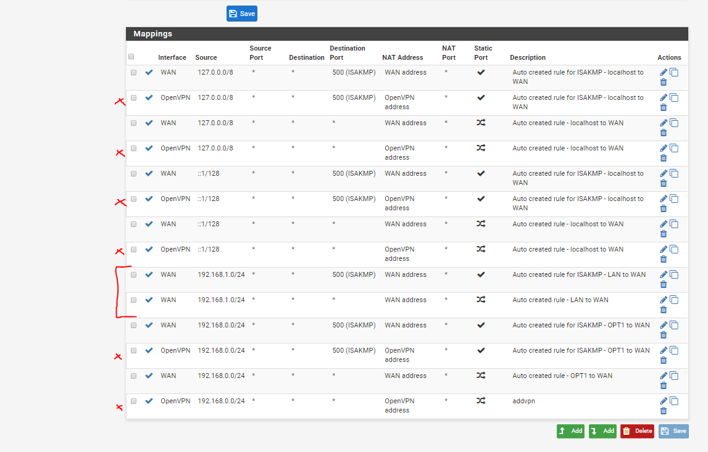Add a mapping to top of list

pyautogui.click(x=570, y=431)
